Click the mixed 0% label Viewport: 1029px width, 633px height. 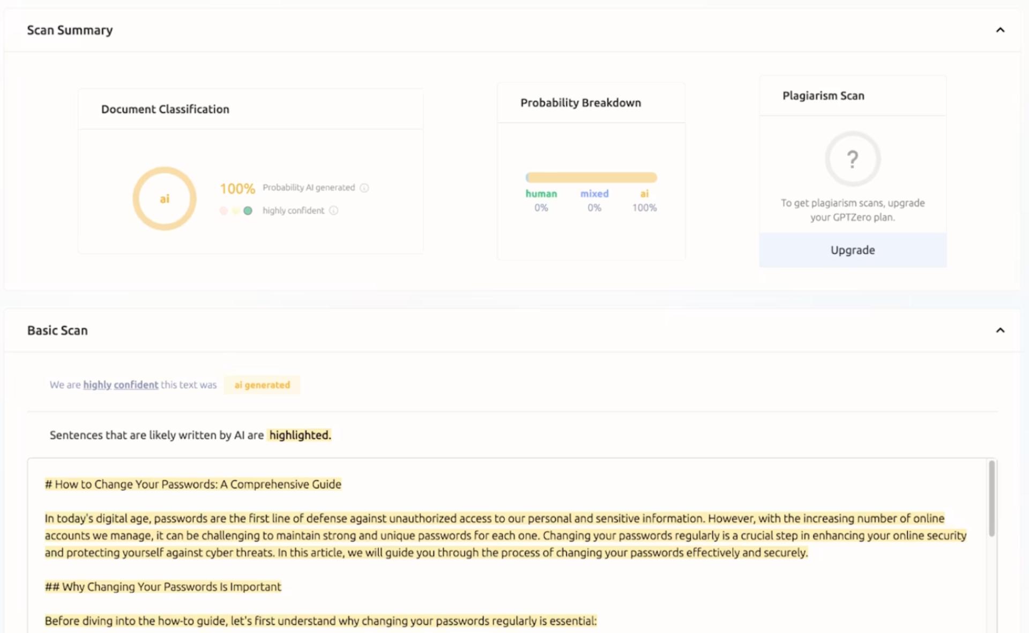594,201
